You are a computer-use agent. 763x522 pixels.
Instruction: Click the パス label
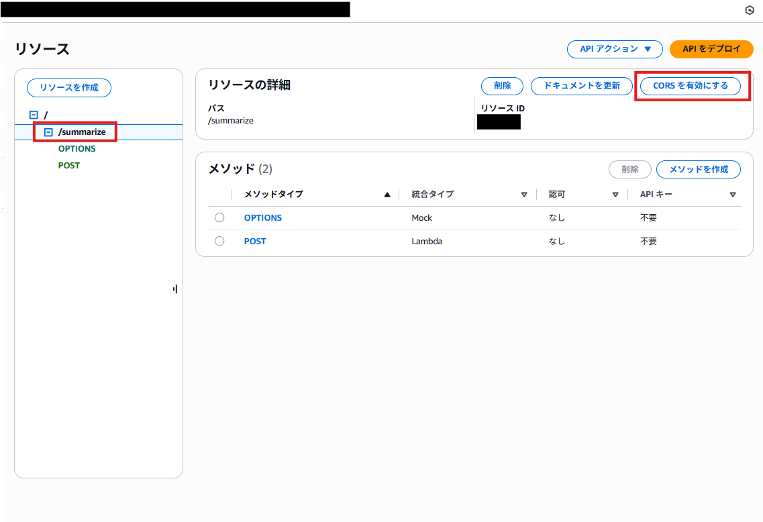point(216,109)
